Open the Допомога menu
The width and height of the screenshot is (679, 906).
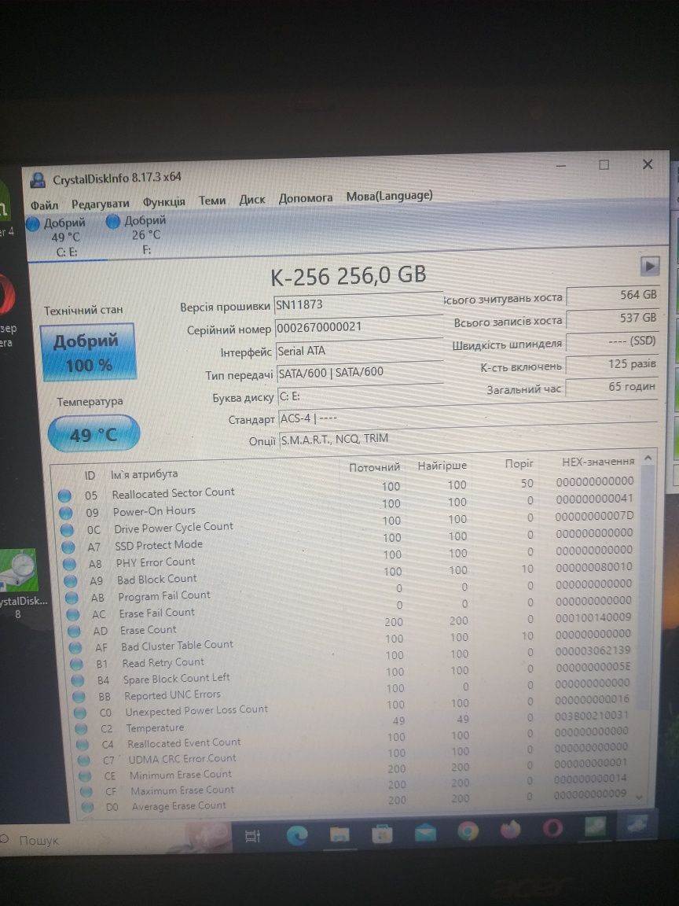[x=306, y=198]
